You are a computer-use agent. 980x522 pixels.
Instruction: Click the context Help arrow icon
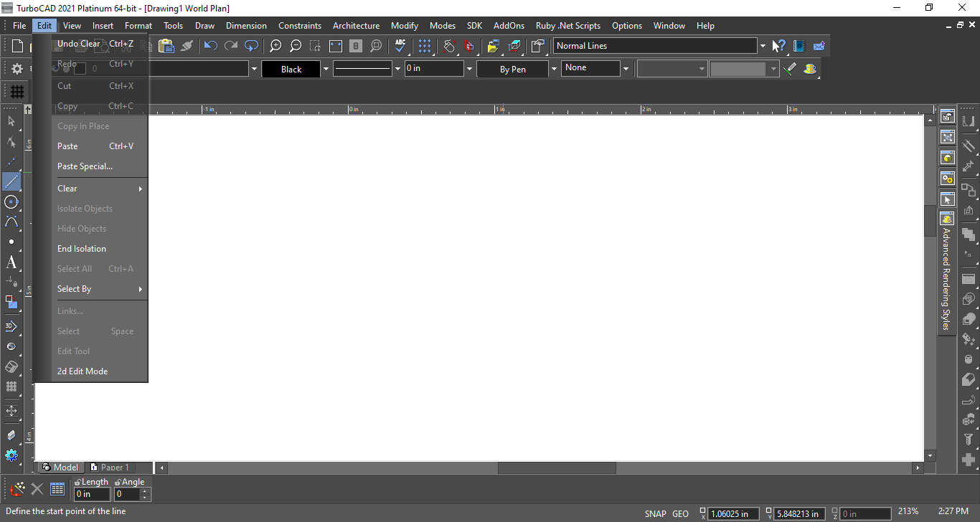point(779,46)
